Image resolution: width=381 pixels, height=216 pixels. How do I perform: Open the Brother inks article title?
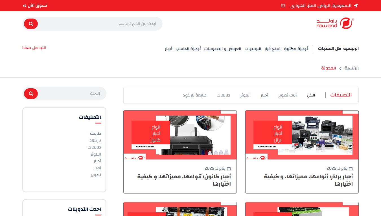pos(308,180)
